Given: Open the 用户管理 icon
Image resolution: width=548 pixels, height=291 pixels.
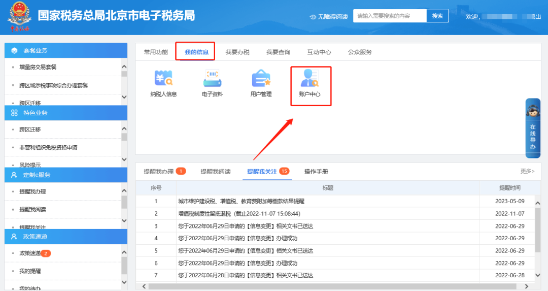Looking at the screenshot, I should tap(261, 78).
